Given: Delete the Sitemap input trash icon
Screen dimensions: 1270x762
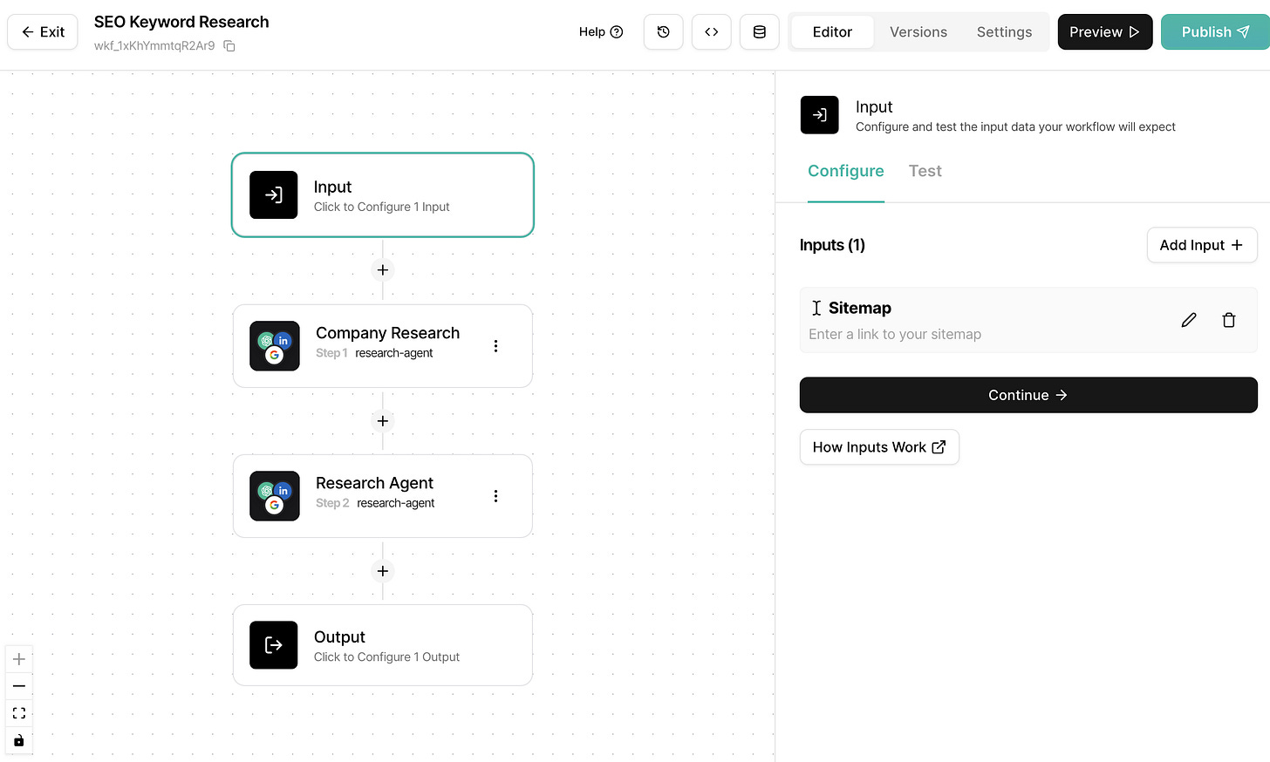Looking at the screenshot, I should (x=1229, y=319).
